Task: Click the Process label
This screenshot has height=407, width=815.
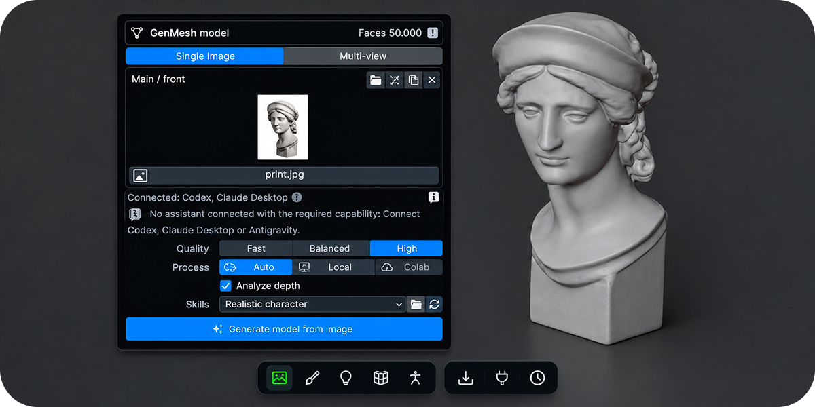Action: pyautogui.click(x=191, y=267)
